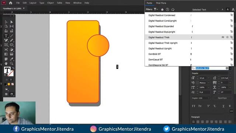Open the Type menu

point(42,3)
